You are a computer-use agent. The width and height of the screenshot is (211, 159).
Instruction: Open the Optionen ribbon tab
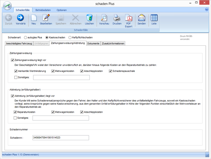[x=61, y=10]
